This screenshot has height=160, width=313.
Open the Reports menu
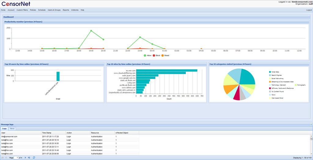tap(66, 10)
